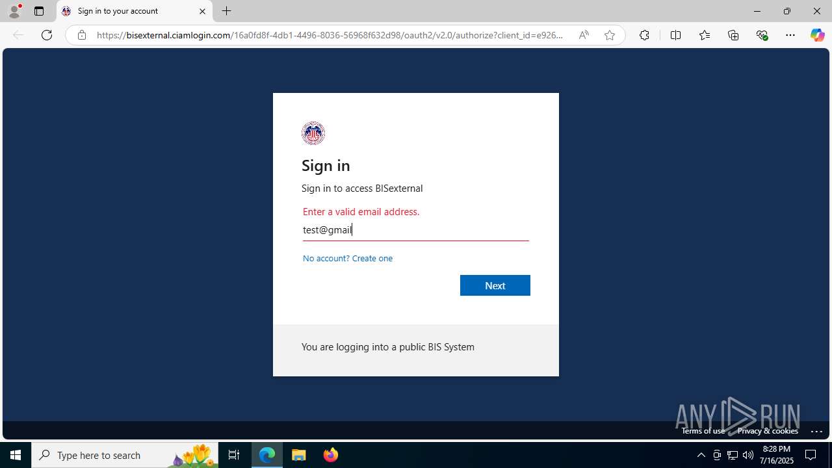The image size is (832, 468).
Task: Submit with the Next button
Action: coord(495,285)
